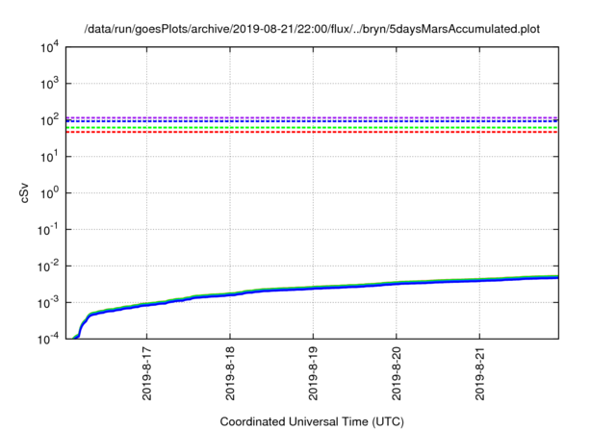Click the 2019-8-18 date tick label

[230, 373]
